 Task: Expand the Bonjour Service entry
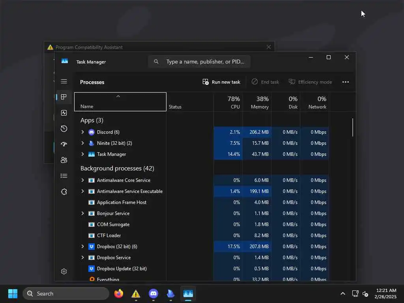(83, 213)
